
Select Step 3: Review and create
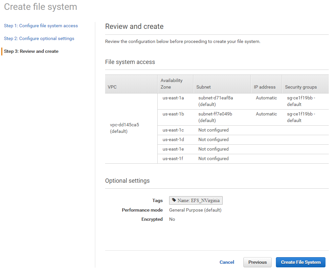pyautogui.click(x=31, y=51)
